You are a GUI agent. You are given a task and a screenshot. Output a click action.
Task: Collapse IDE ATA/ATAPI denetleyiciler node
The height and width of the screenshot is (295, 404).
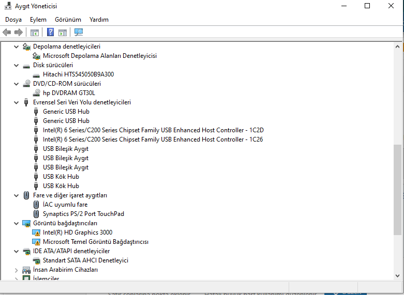coord(16,251)
